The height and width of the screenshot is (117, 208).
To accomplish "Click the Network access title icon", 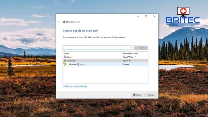I will click(64, 22).
